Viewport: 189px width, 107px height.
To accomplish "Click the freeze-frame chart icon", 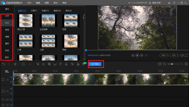I will [x=55, y=64].
